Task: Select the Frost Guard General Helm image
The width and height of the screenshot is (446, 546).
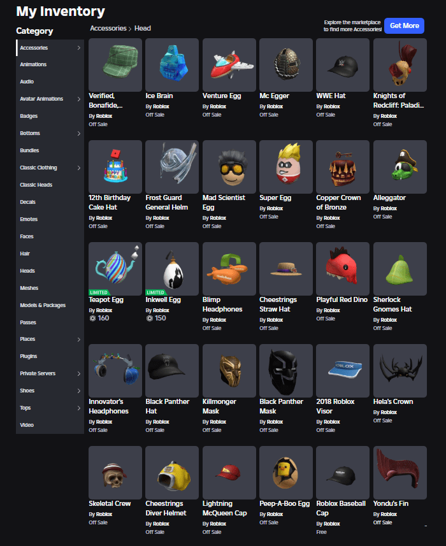Action: (172, 167)
